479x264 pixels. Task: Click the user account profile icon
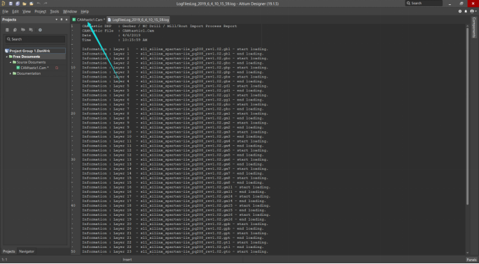coord(472,11)
